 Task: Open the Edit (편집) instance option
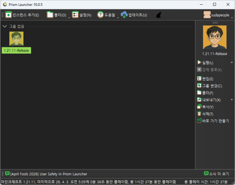pos(199,79)
